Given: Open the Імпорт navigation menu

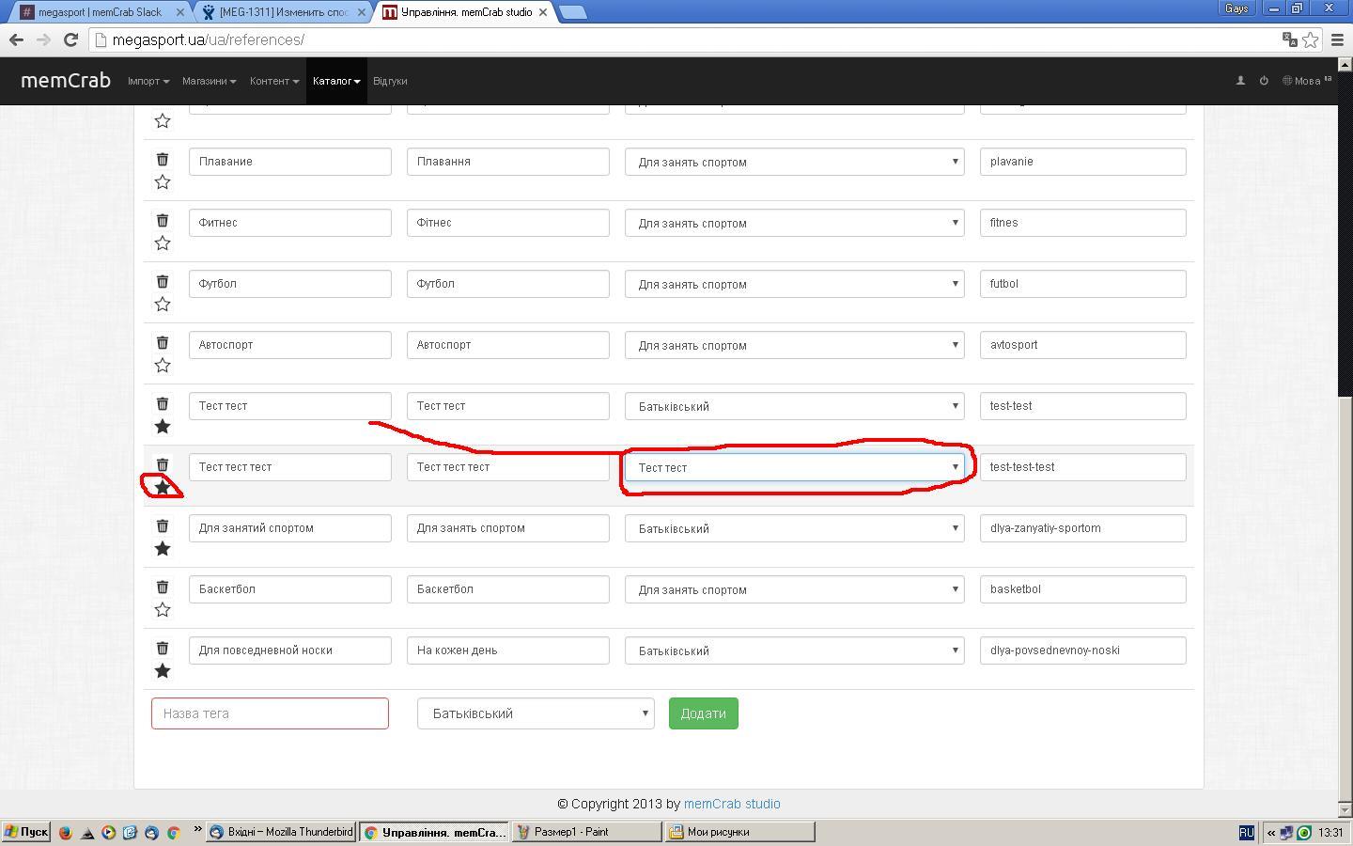Looking at the screenshot, I should pyautogui.click(x=148, y=81).
